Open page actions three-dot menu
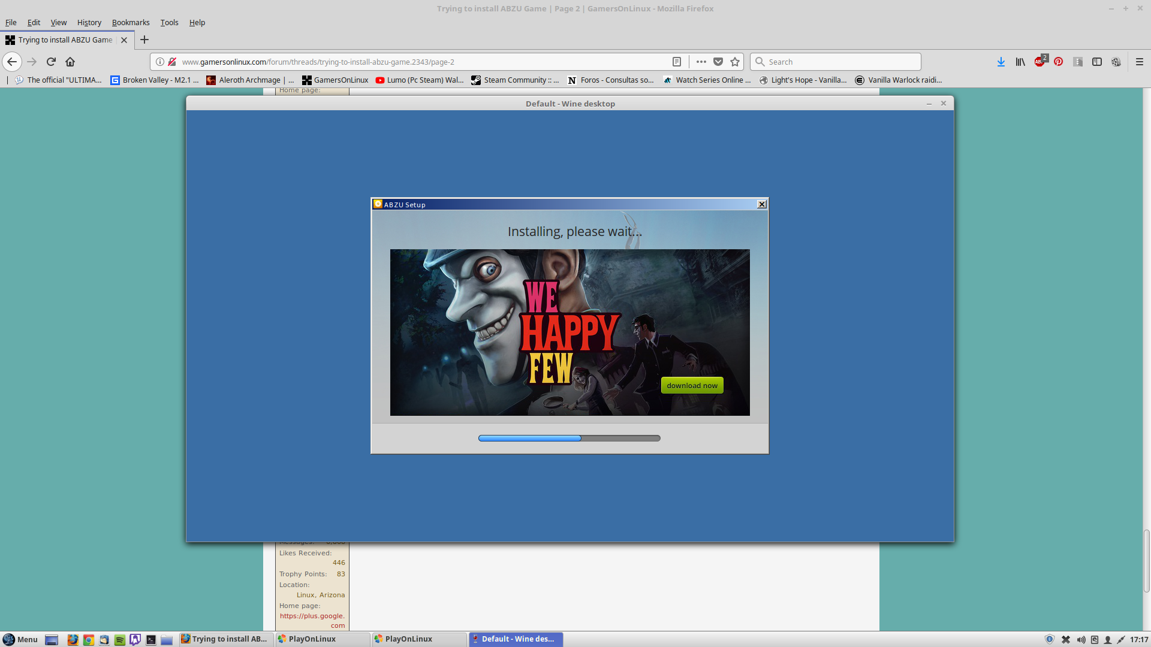The height and width of the screenshot is (647, 1151). 701,62
